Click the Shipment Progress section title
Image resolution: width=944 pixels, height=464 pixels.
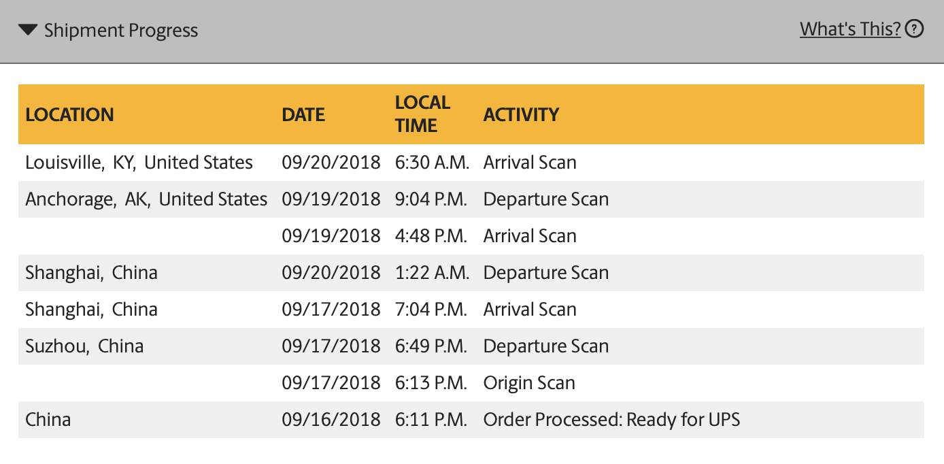(121, 31)
